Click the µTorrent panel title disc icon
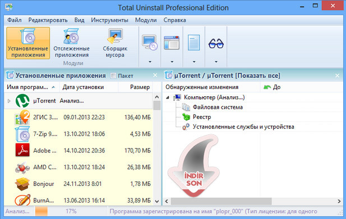Image resolution: width=346 pixels, height=219 pixels. (169, 76)
